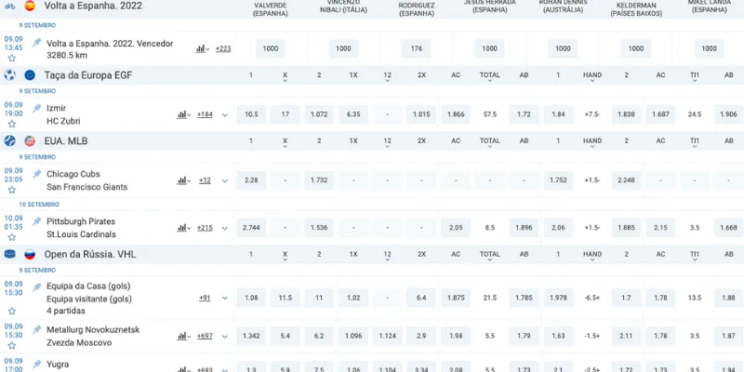
Task: Show +697 more markets for Metallurg Novokuznetsk
Action: pos(205,336)
